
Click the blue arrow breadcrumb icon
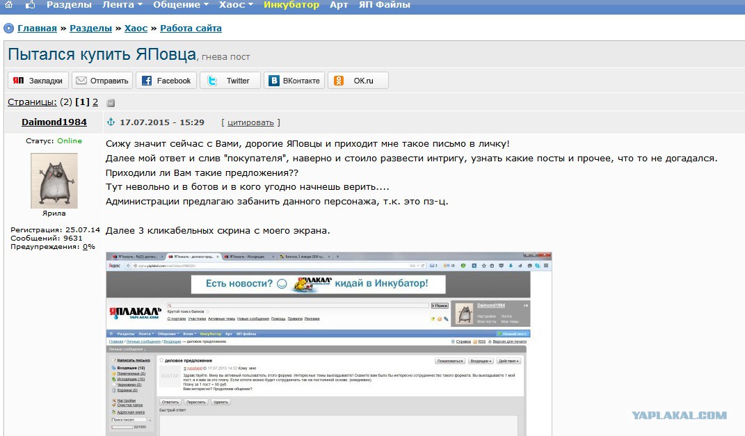pos(8,29)
